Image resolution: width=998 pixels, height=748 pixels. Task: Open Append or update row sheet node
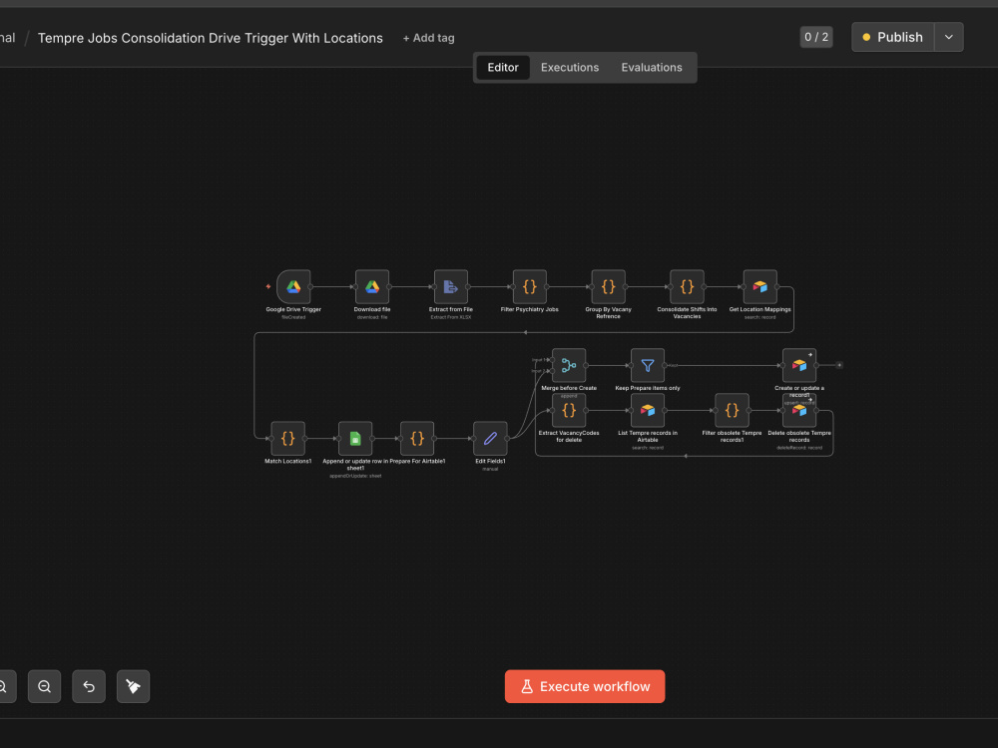(355, 438)
